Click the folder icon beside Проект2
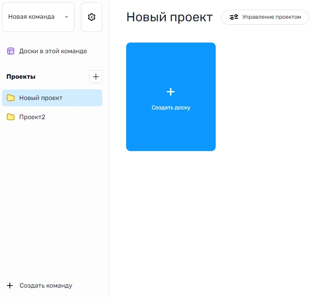The image size is (312, 297). [x=11, y=117]
